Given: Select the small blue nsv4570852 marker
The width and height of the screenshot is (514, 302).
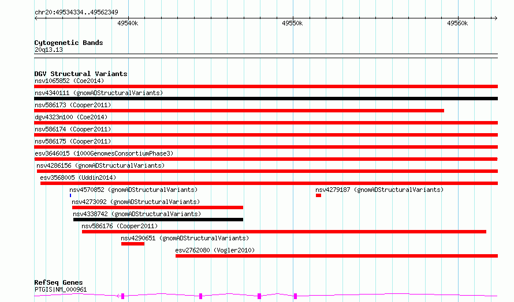Looking at the screenshot, I should pos(70,195).
